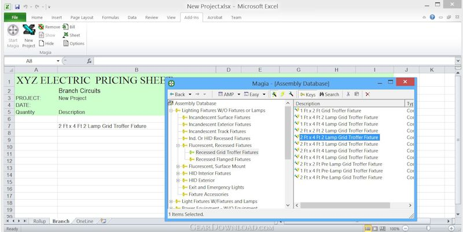
Task: Select Exit and Emergency Lights tree item
Action: [216, 187]
